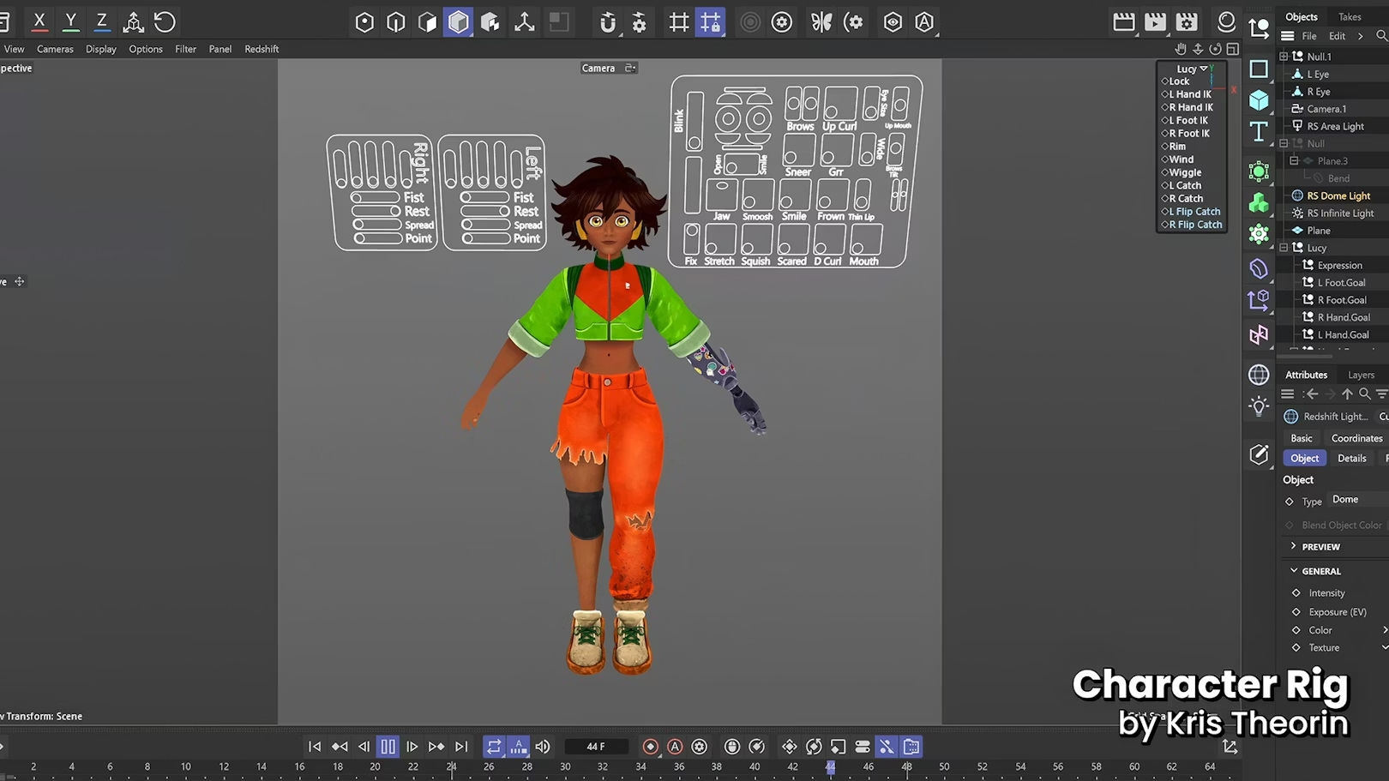Screen dimensions: 1389x781
Task: Click the sound speaker icon in timeline
Action: pyautogui.click(x=543, y=747)
